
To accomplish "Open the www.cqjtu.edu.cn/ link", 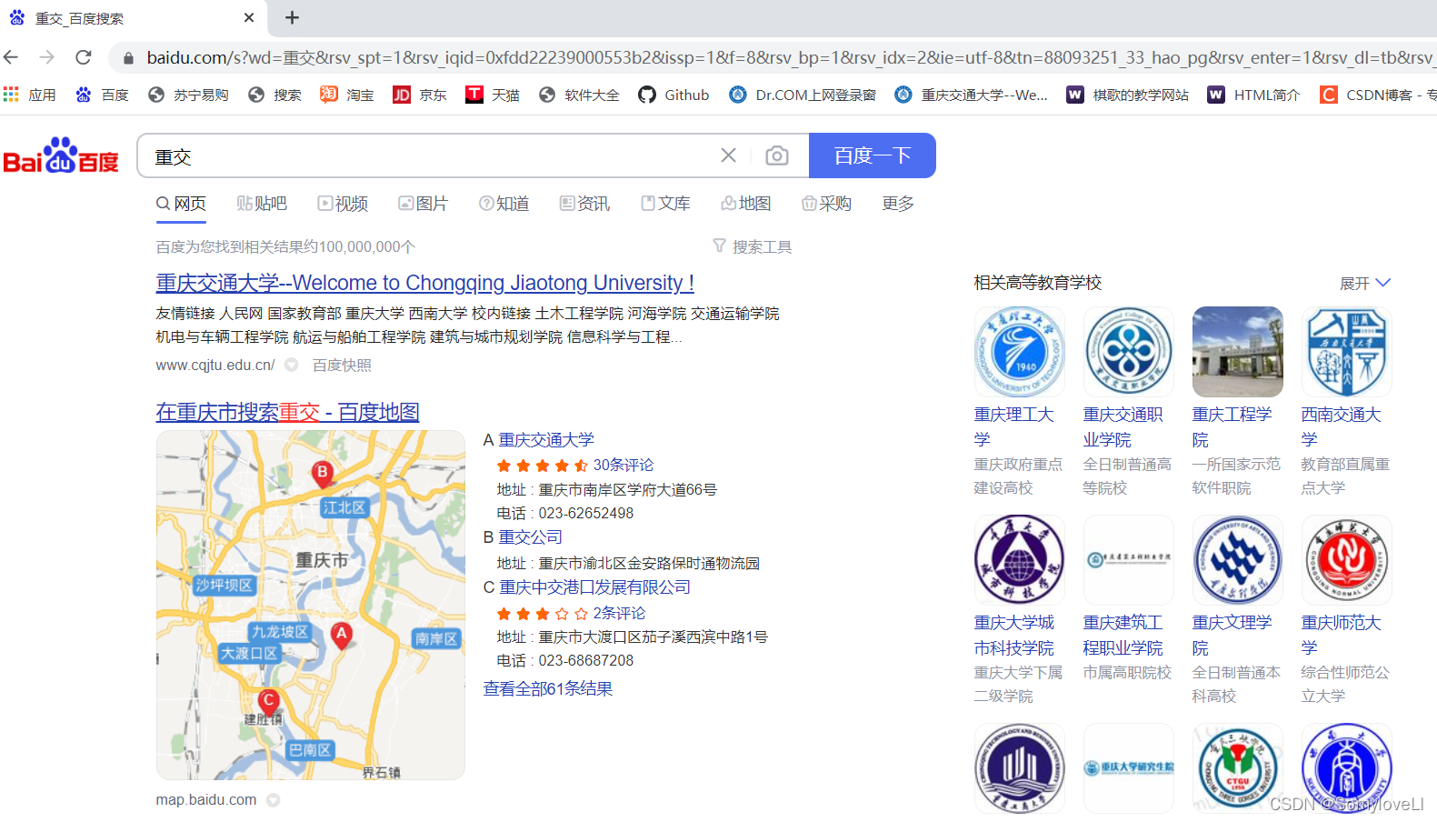I will pos(215,365).
